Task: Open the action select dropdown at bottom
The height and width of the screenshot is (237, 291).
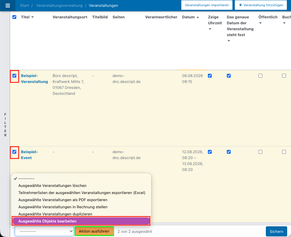Action: coord(44,231)
